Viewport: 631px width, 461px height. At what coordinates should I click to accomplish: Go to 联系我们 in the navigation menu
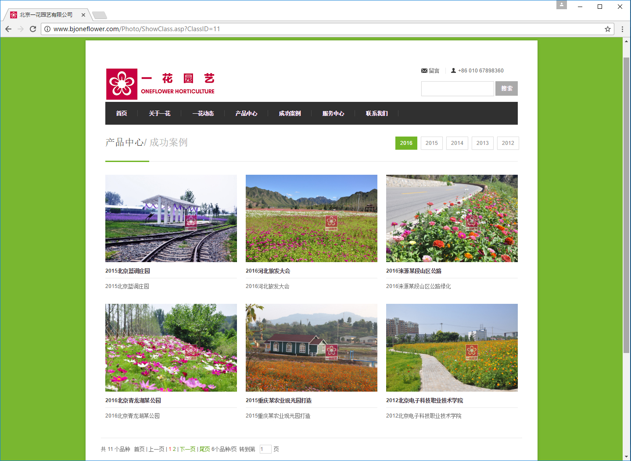point(376,113)
